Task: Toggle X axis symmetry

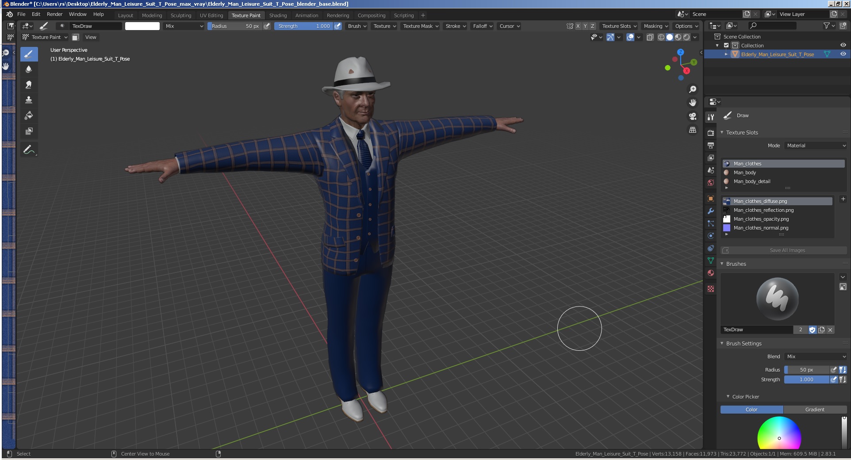Action: [x=578, y=26]
